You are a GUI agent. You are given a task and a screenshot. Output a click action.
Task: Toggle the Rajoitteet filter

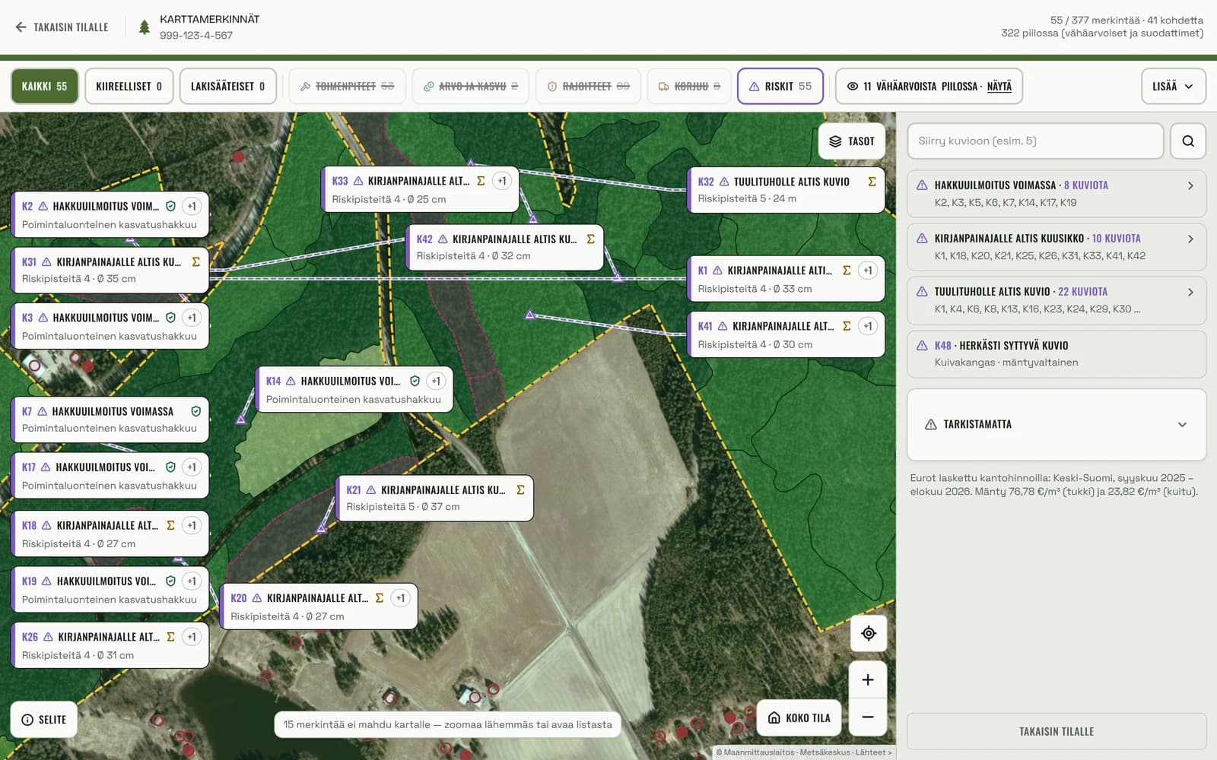pyautogui.click(x=588, y=87)
